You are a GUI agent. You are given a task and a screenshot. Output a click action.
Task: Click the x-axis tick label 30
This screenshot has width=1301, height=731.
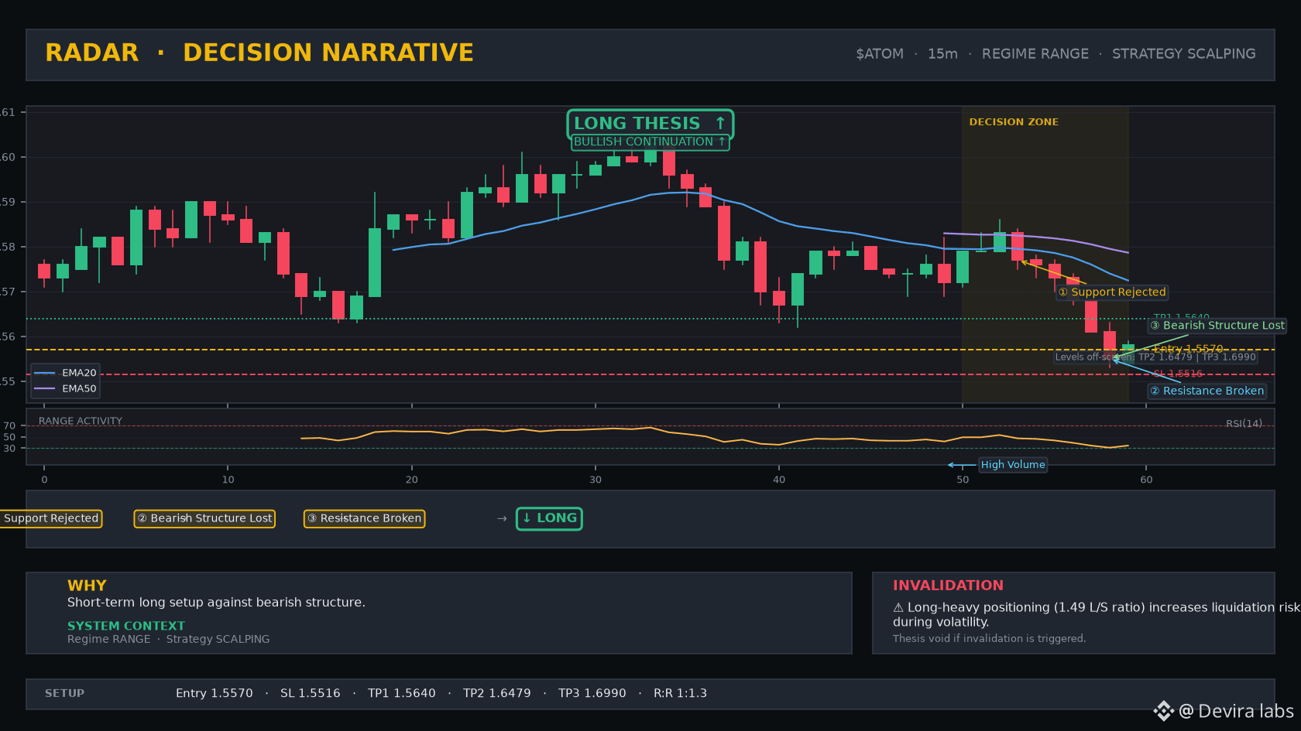pos(596,480)
